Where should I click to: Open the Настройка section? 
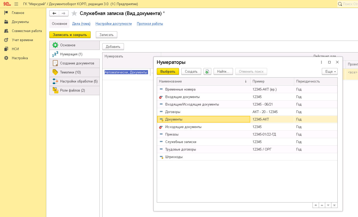pyautogui.click(x=20, y=58)
